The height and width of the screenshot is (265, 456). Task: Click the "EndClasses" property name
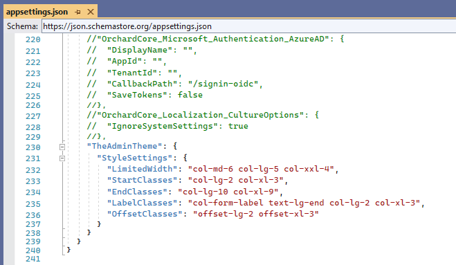(x=137, y=192)
